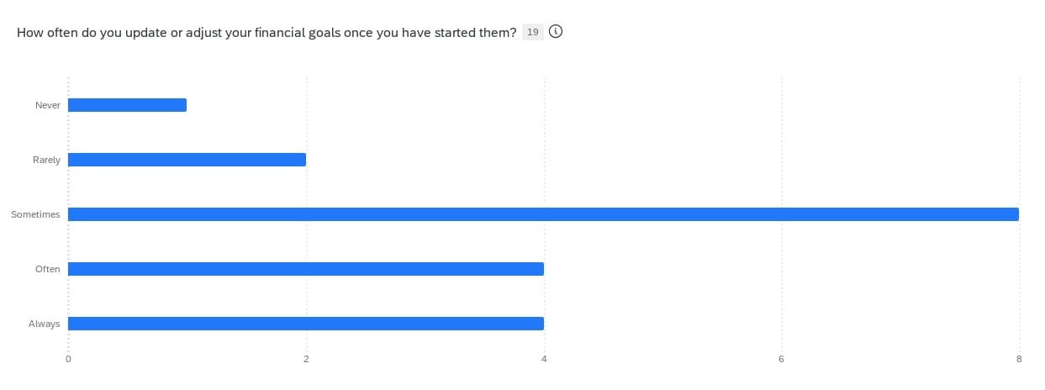This screenshot has width=1045, height=390.
Task: Click the 8 tick label on the x-axis
Action: coord(1019,360)
